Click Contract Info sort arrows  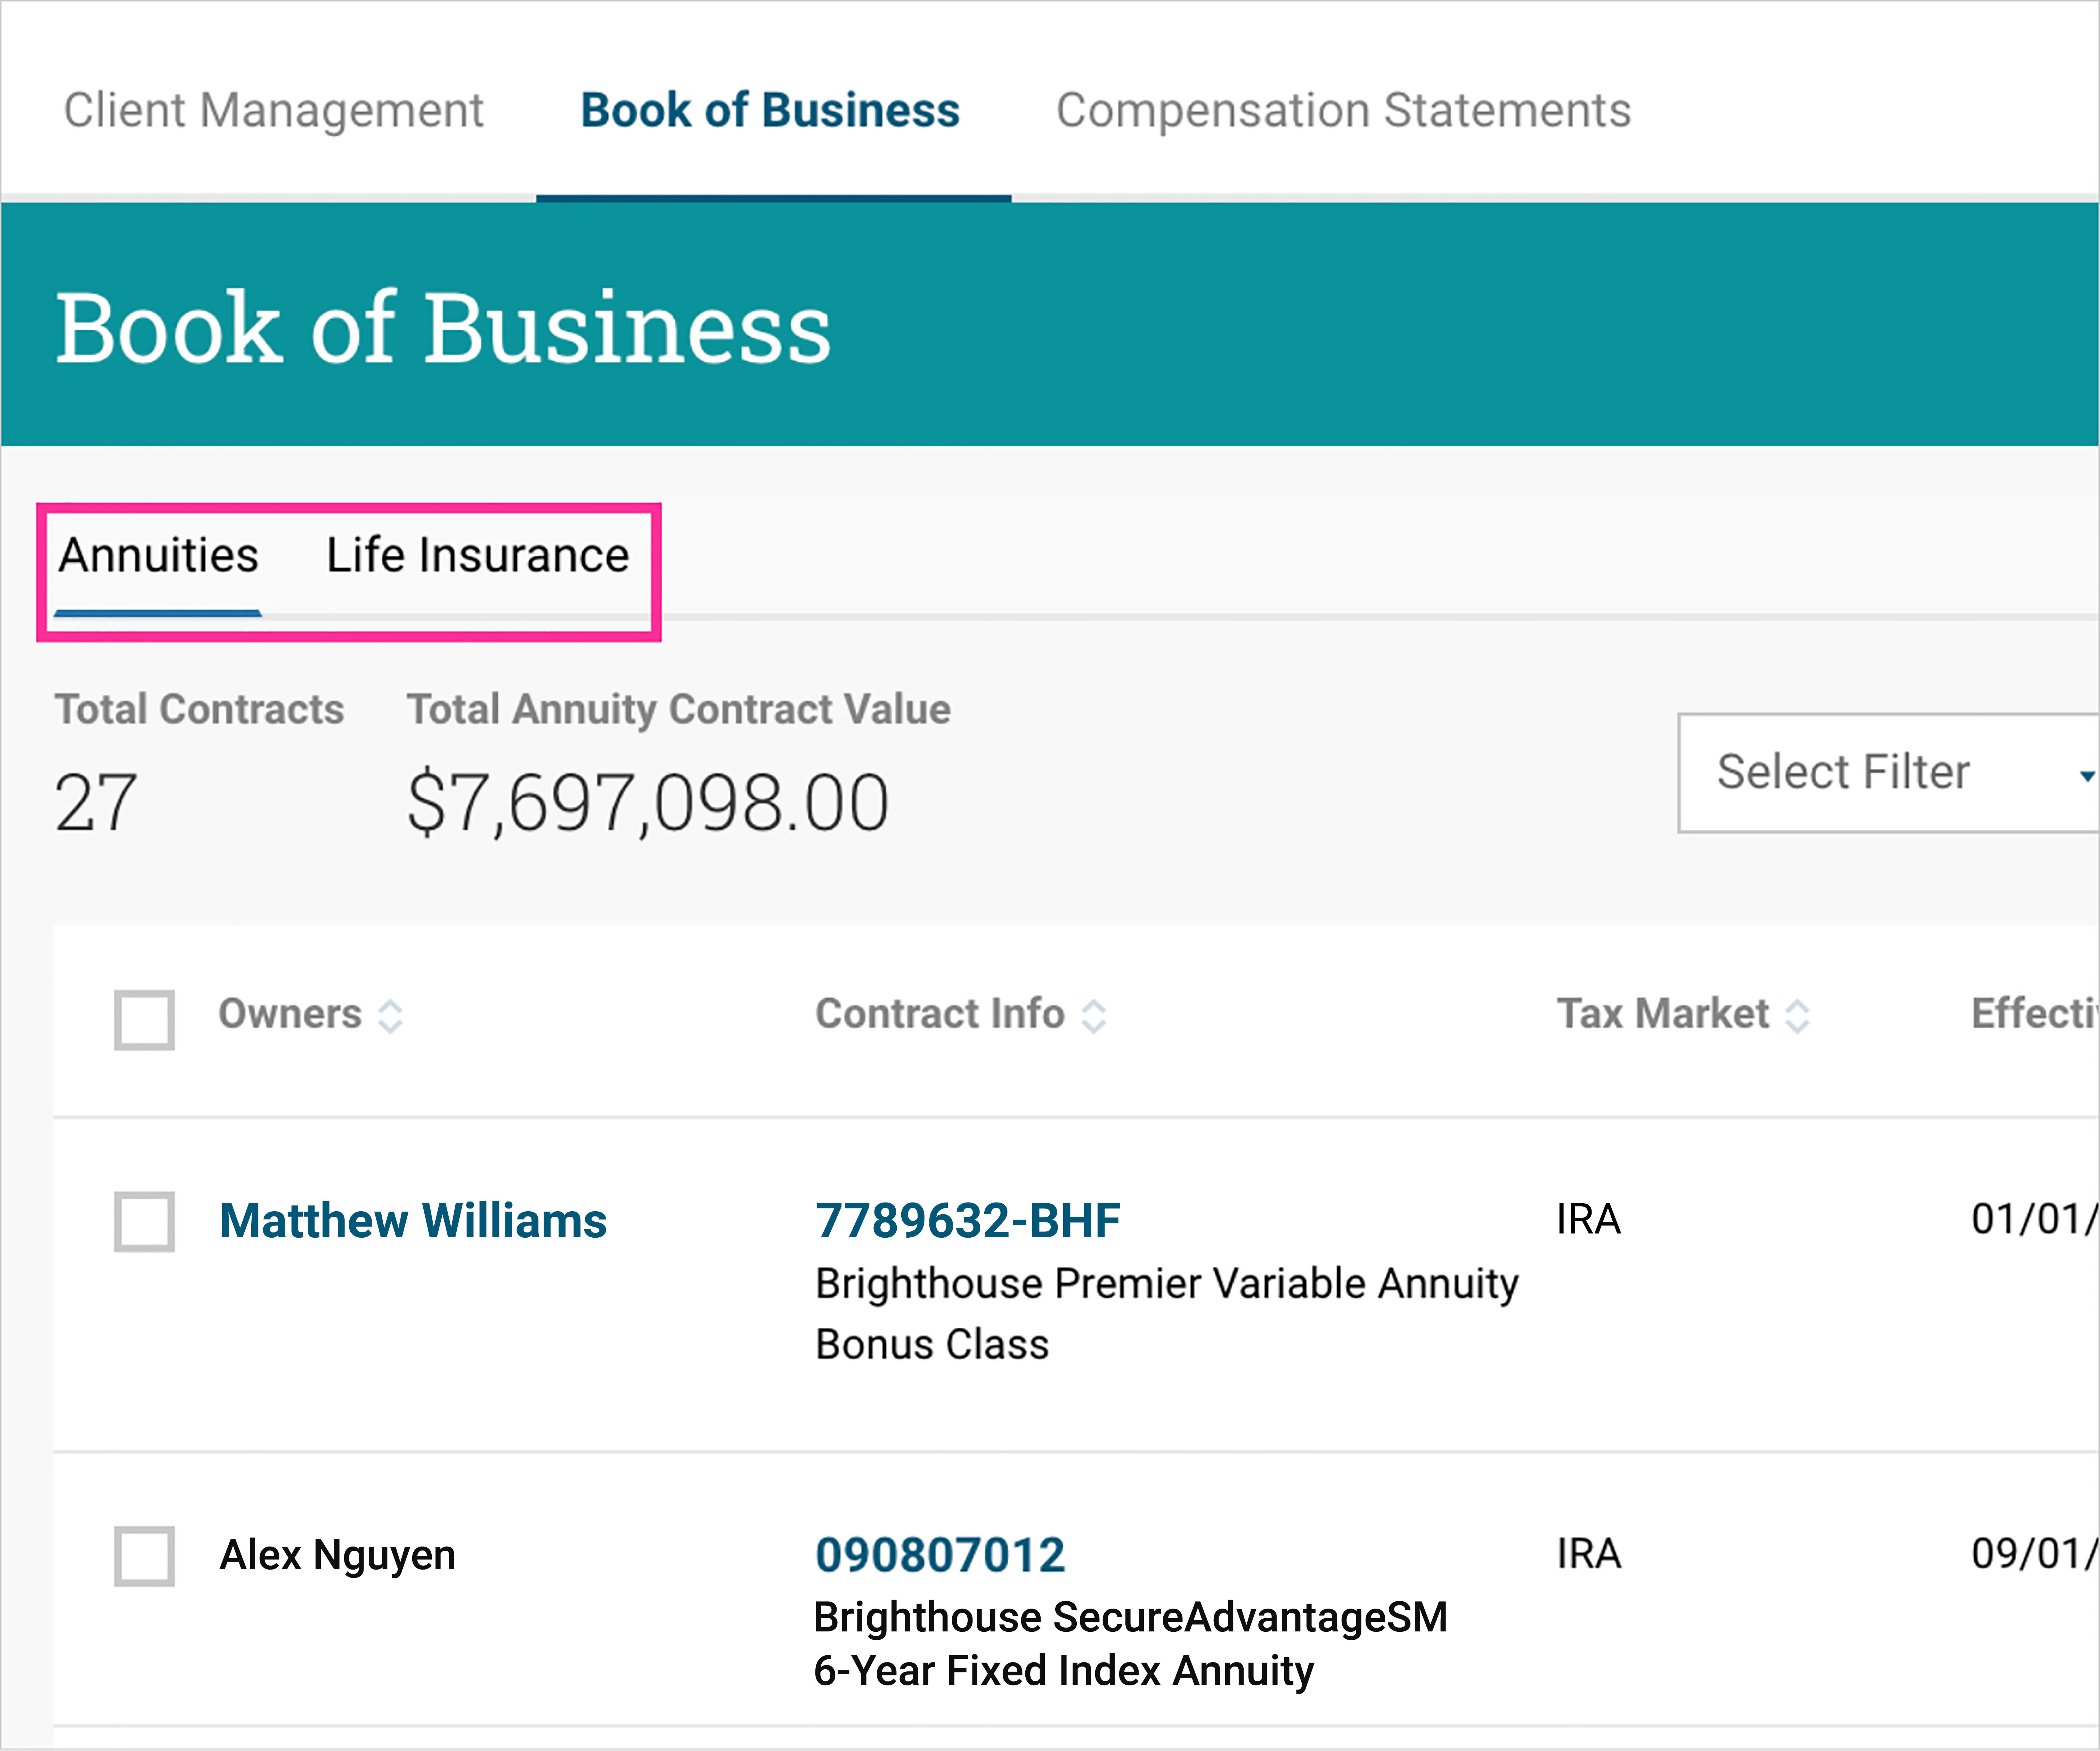(1094, 1016)
